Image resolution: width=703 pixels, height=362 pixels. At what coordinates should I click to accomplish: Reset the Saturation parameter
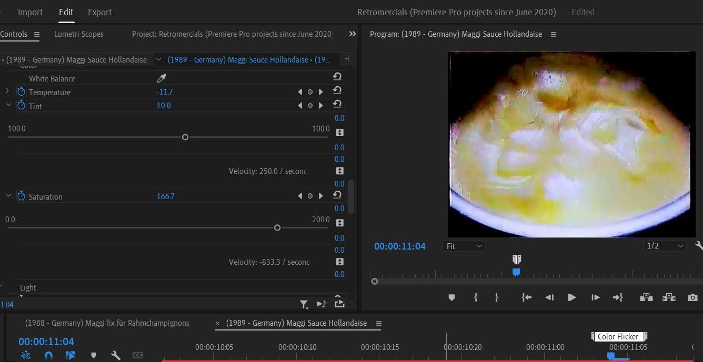[x=337, y=195]
